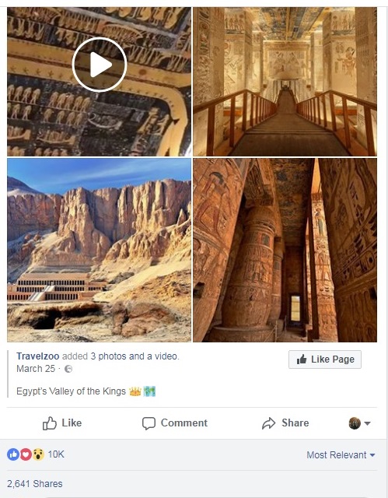Click the public globe privacy icon
The width and height of the screenshot is (388, 498).
[68, 369]
